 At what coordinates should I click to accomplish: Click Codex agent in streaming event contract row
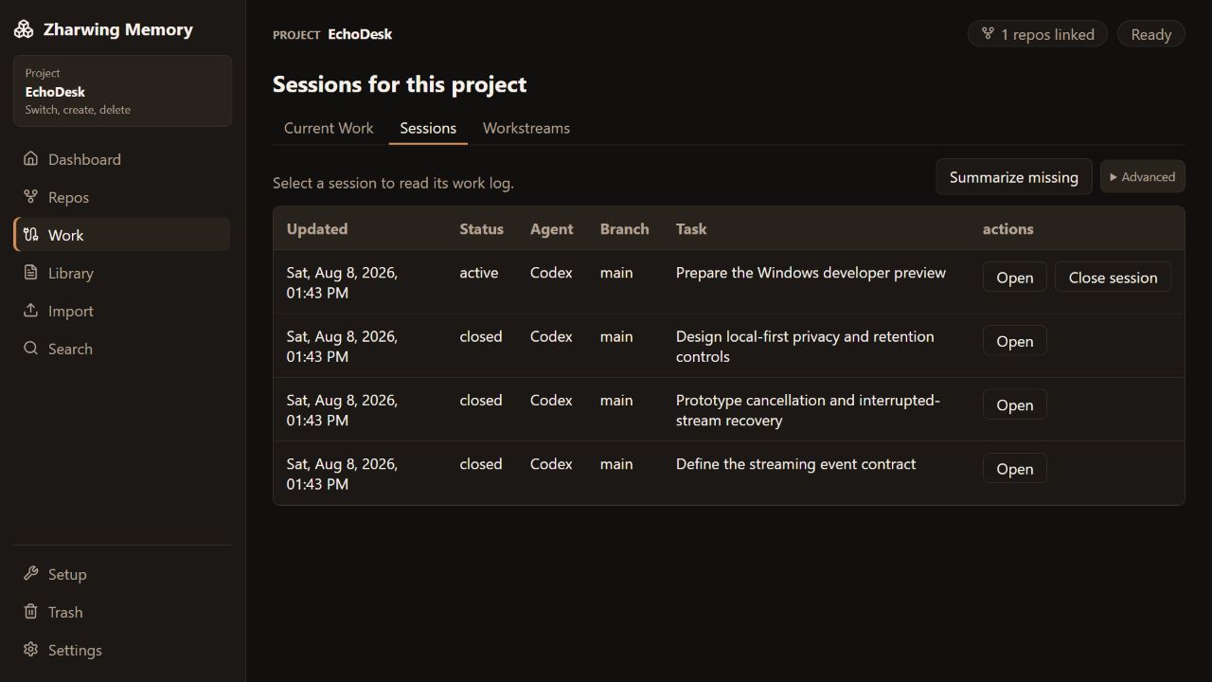[551, 464]
